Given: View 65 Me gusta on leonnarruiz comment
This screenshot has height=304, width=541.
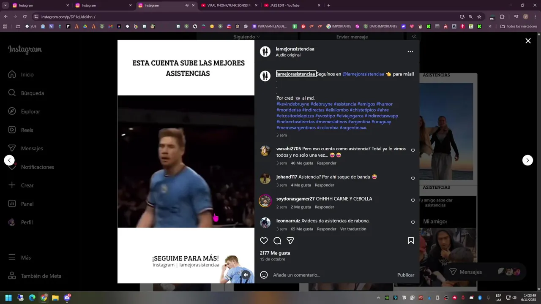Looking at the screenshot, I should point(302,229).
